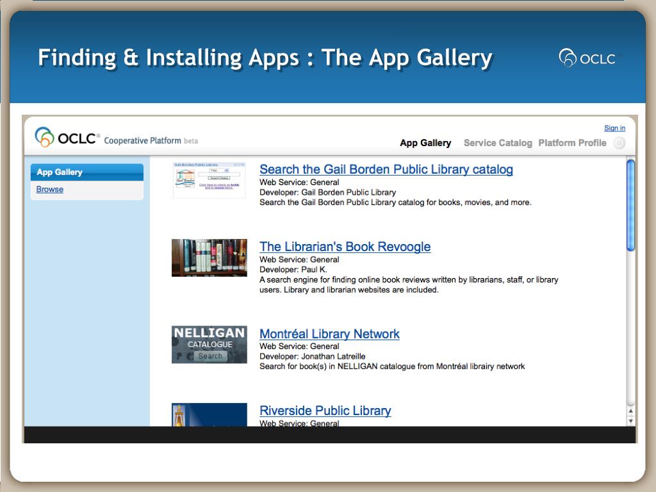This screenshot has width=656, height=492.
Task: Switch to the Service Catalog tab
Action: pos(498,143)
